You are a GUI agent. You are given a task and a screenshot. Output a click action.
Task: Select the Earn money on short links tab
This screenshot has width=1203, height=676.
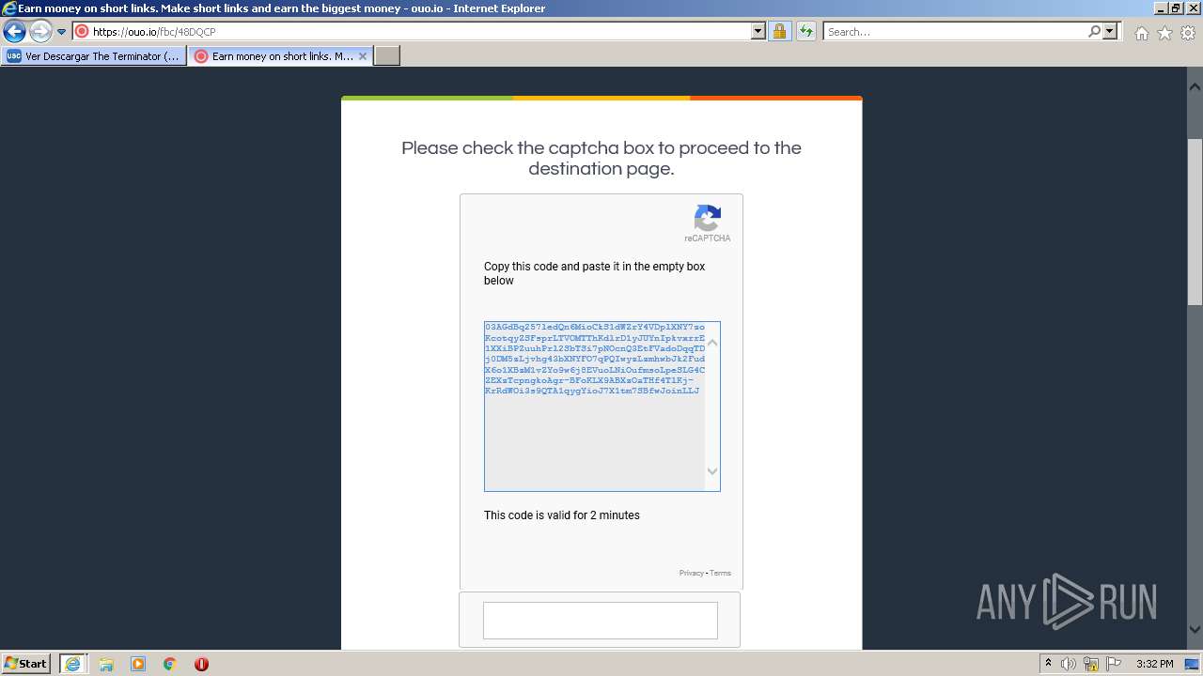(273, 56)
